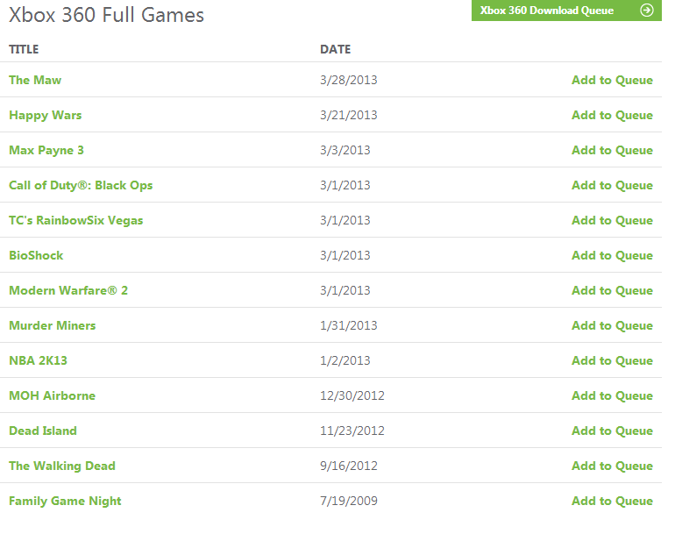The height and width of the screenshot is (541, 682).
Task: Open the BioShock game link
Action: (x=36, y=255)
